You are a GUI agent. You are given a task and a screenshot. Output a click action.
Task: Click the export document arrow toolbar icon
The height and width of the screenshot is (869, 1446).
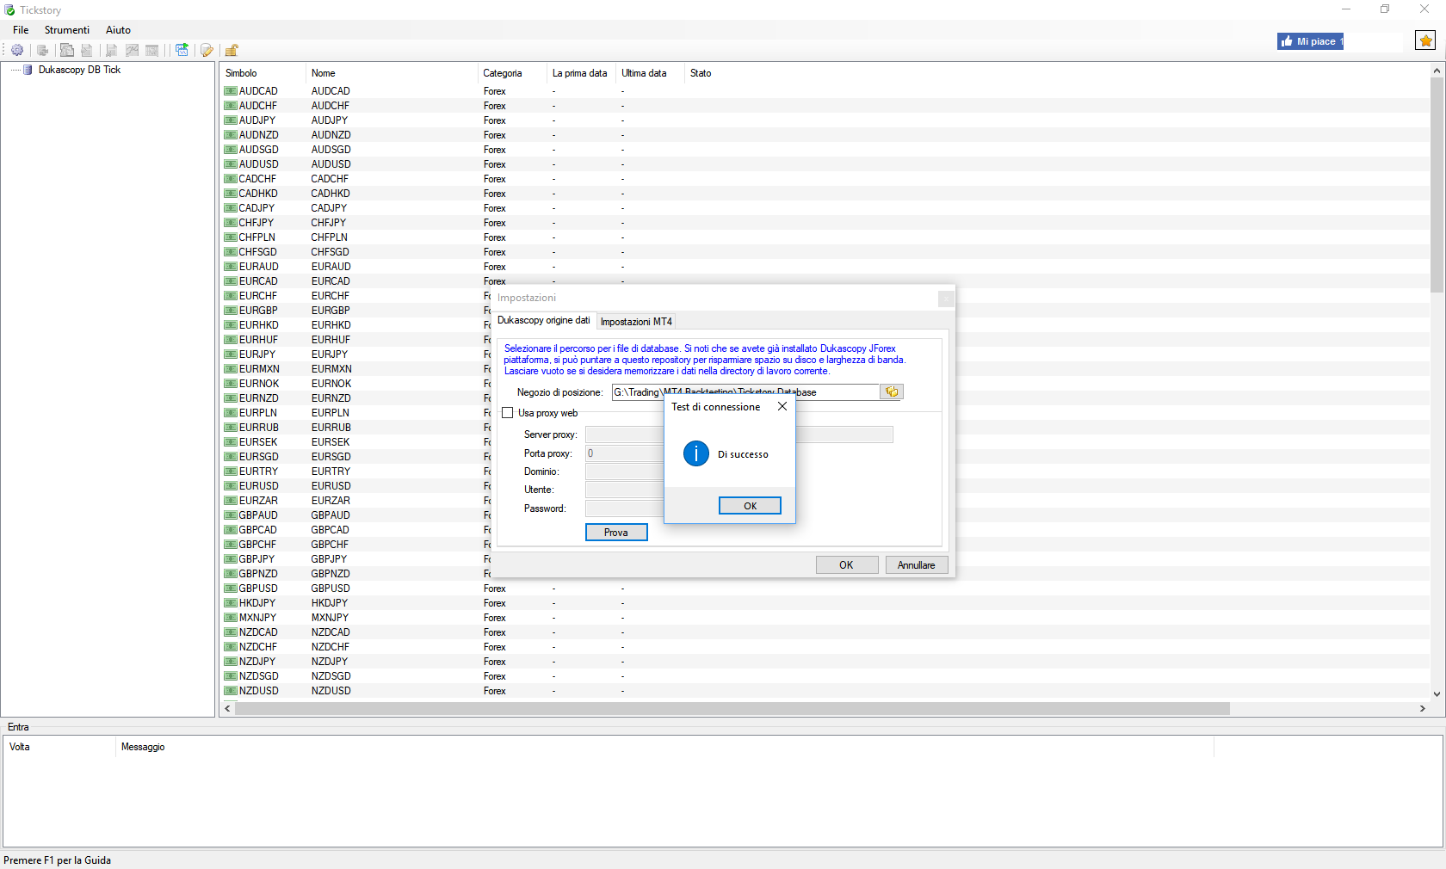coord(87,50)
